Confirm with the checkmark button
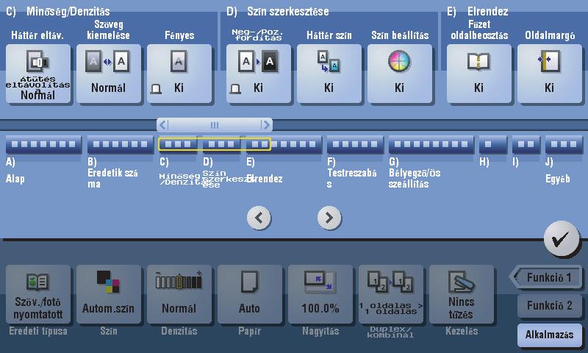 pos(562,239)
